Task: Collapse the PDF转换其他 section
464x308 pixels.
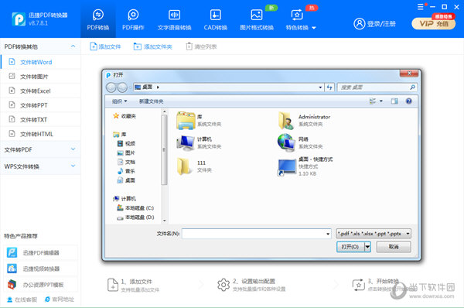Action: pos(73,46)
